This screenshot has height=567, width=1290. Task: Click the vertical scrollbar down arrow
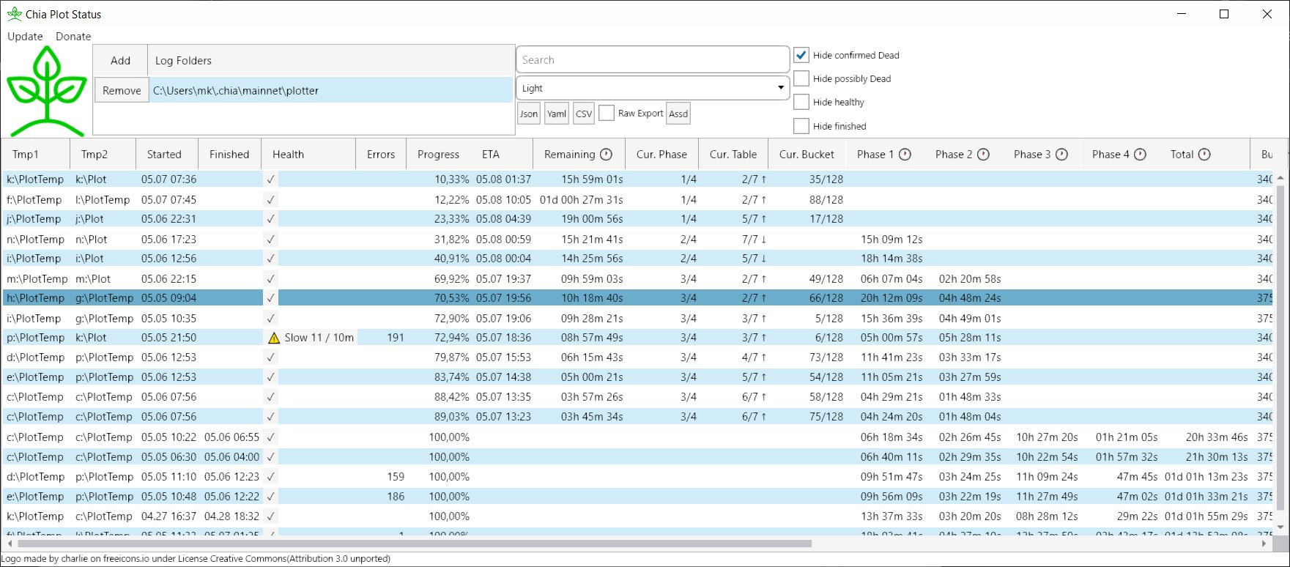point(1281,527)
